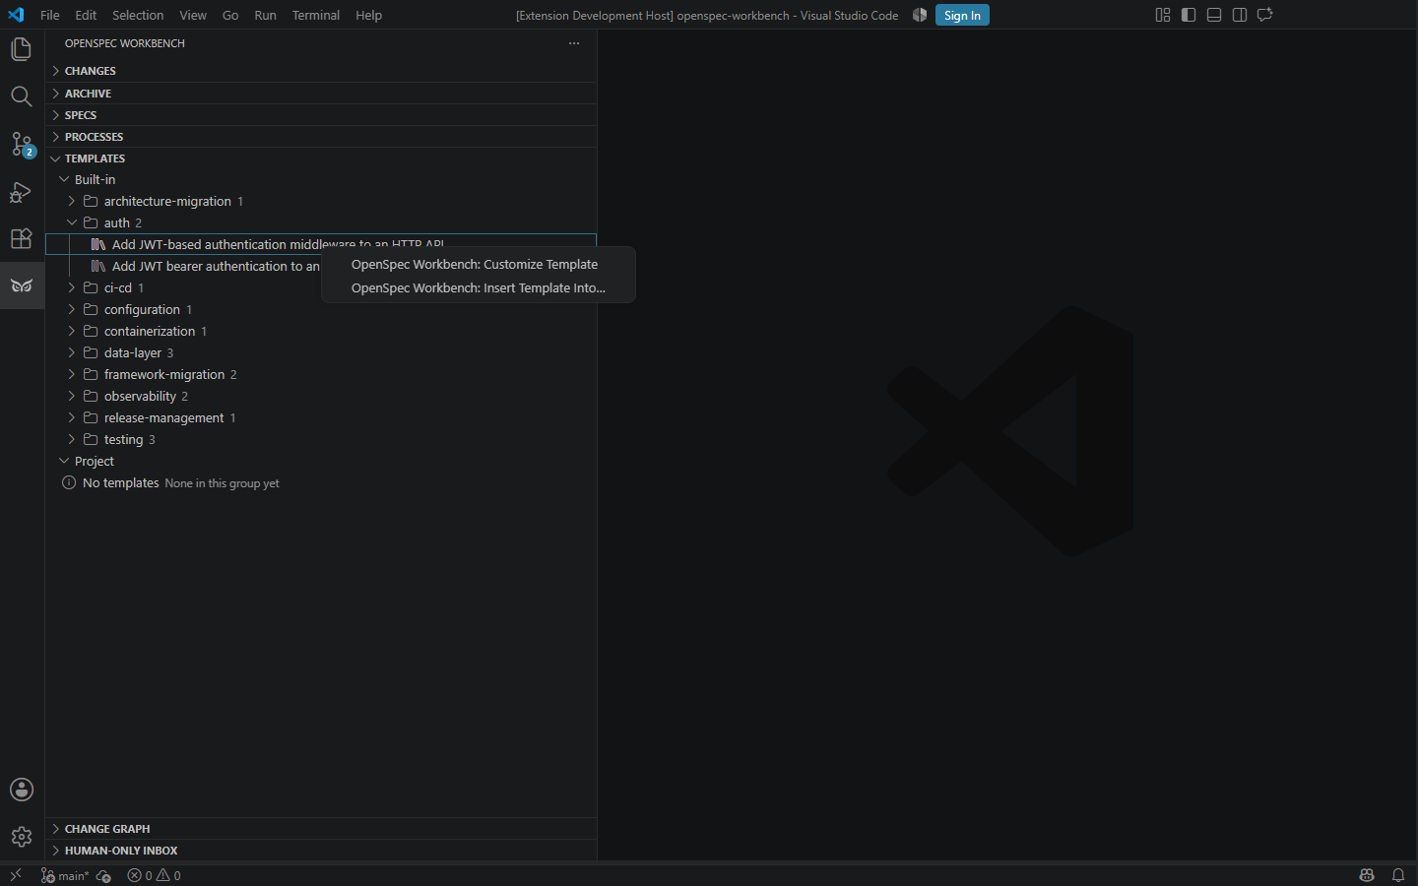Toggle Primary Side Bar visibility
This screenshot has width=1418, height=886.
[x=1189, y=15]
